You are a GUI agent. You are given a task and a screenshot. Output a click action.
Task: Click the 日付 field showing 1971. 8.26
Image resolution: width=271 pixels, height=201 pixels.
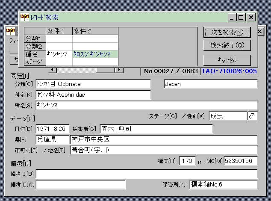[x=52, y=129]
